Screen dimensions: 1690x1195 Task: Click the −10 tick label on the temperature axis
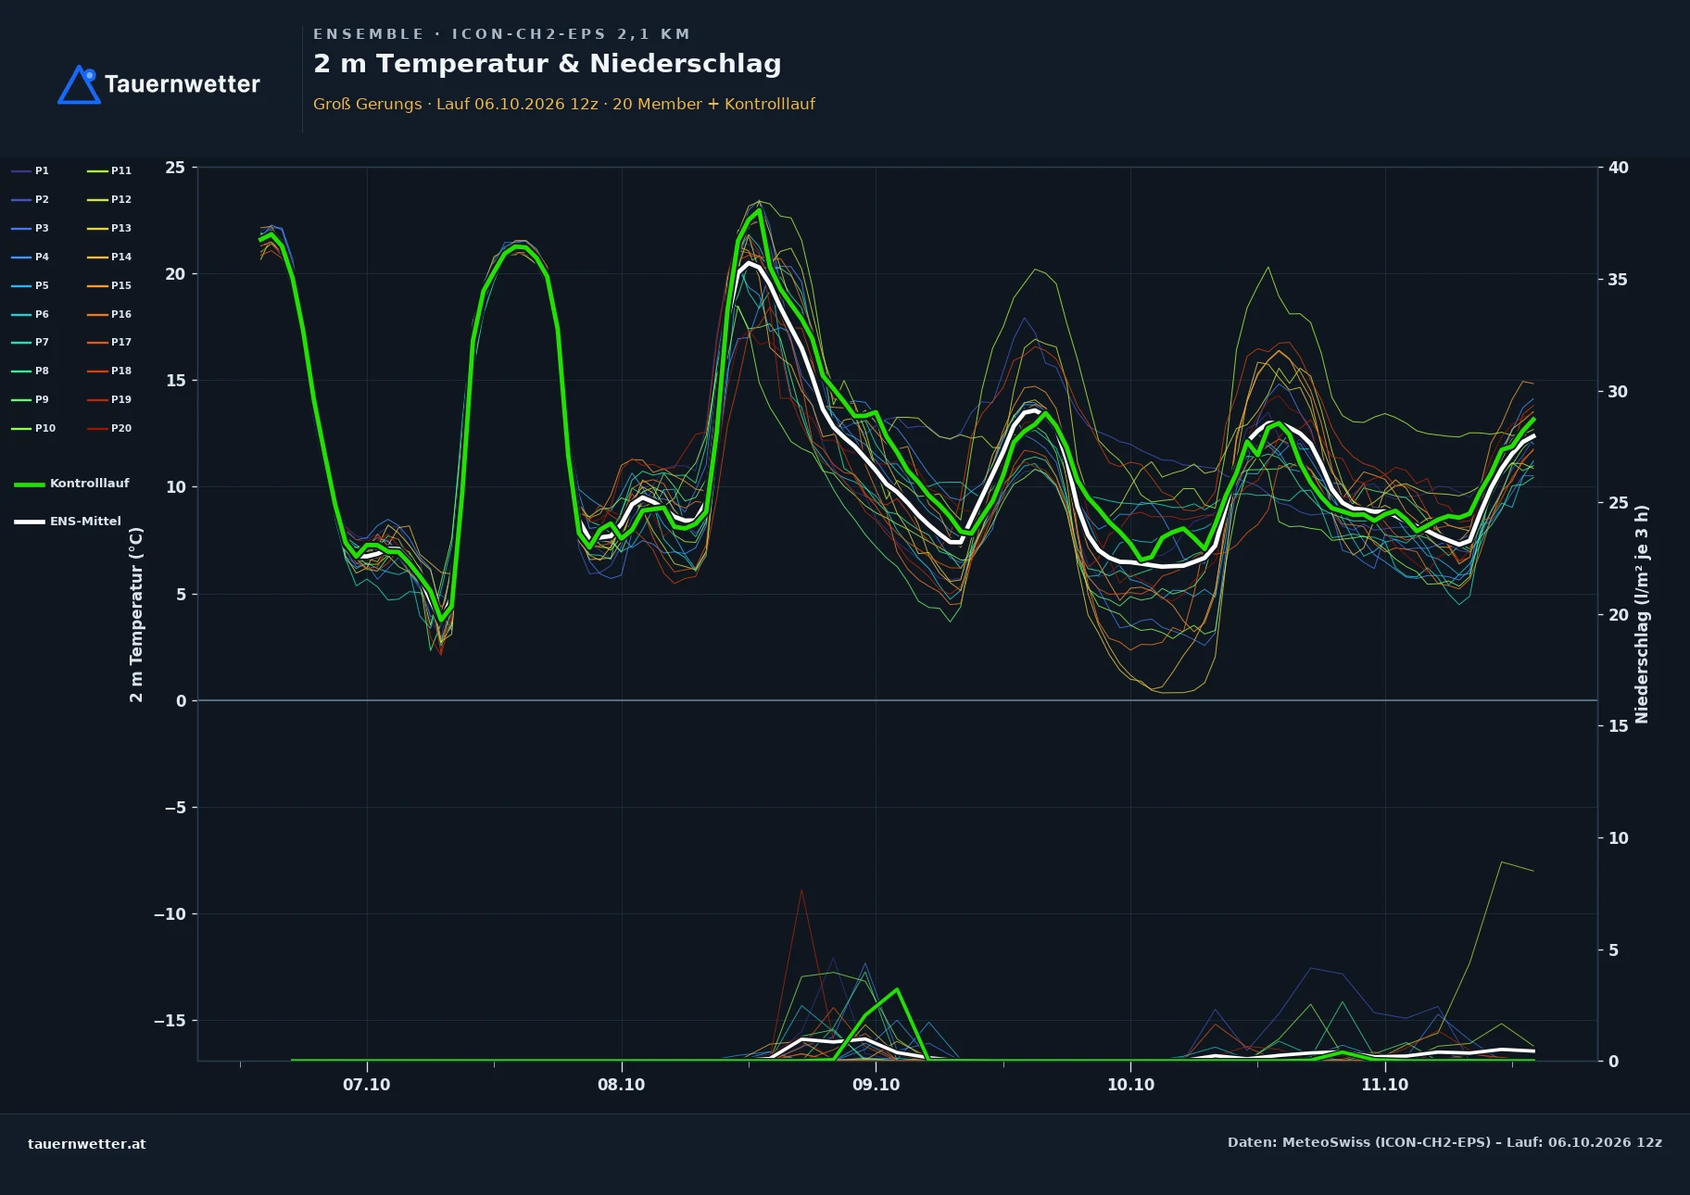point(170,914)
